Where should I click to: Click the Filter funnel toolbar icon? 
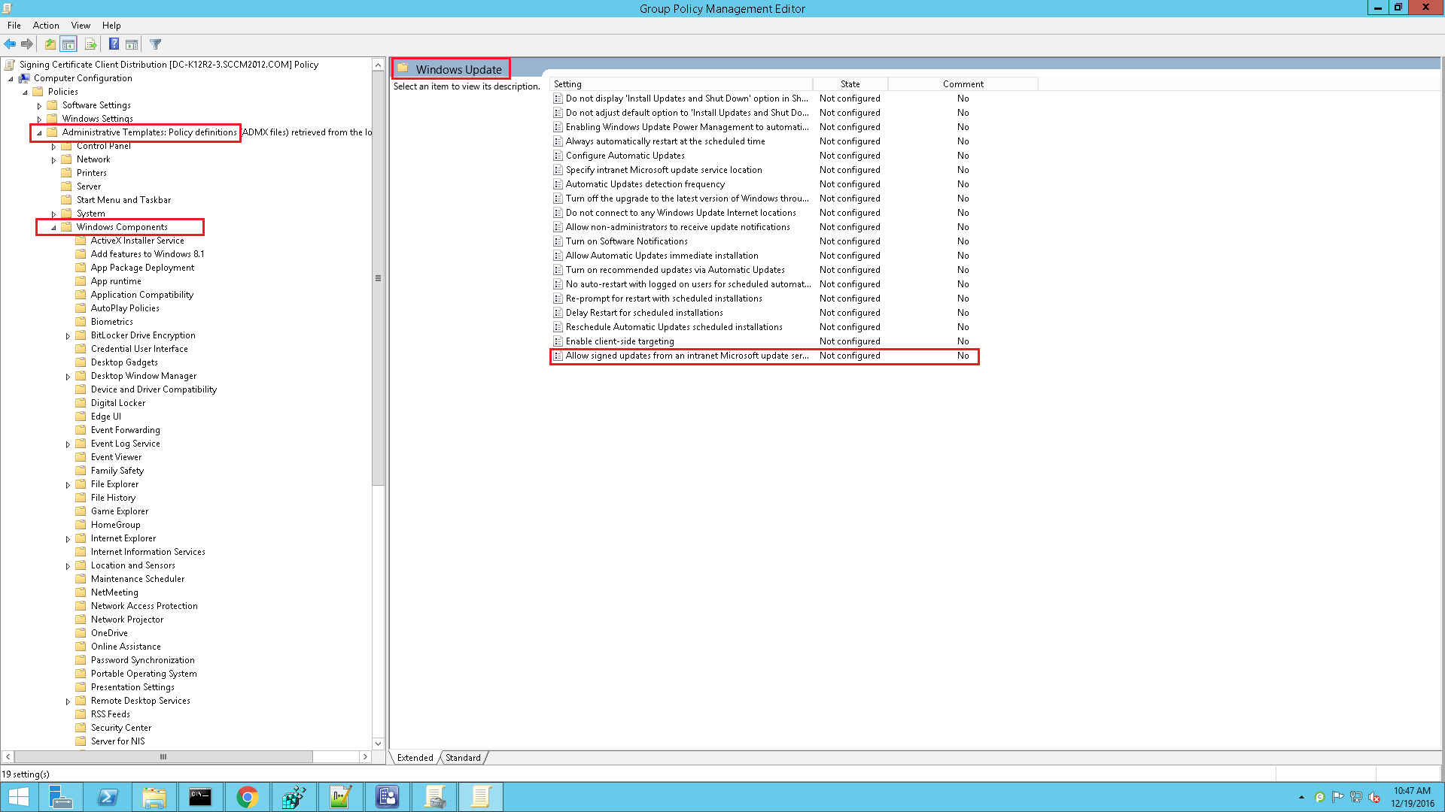(x=156, y=44)
